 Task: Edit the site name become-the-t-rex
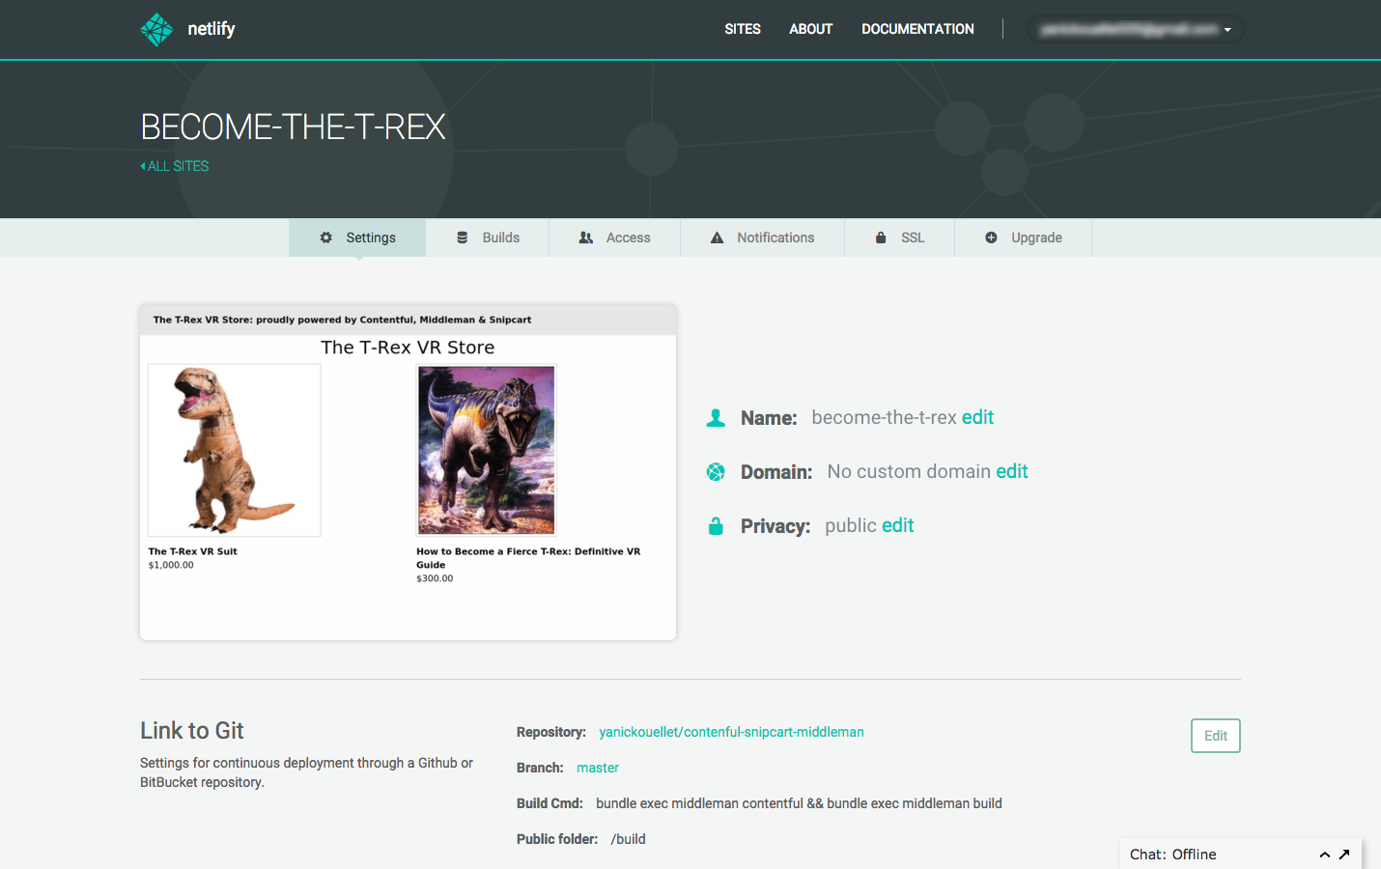pos(977,417)
